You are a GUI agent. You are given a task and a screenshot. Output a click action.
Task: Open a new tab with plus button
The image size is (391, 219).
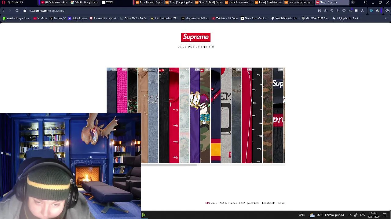pyautogui.click(x=353, y=2)
